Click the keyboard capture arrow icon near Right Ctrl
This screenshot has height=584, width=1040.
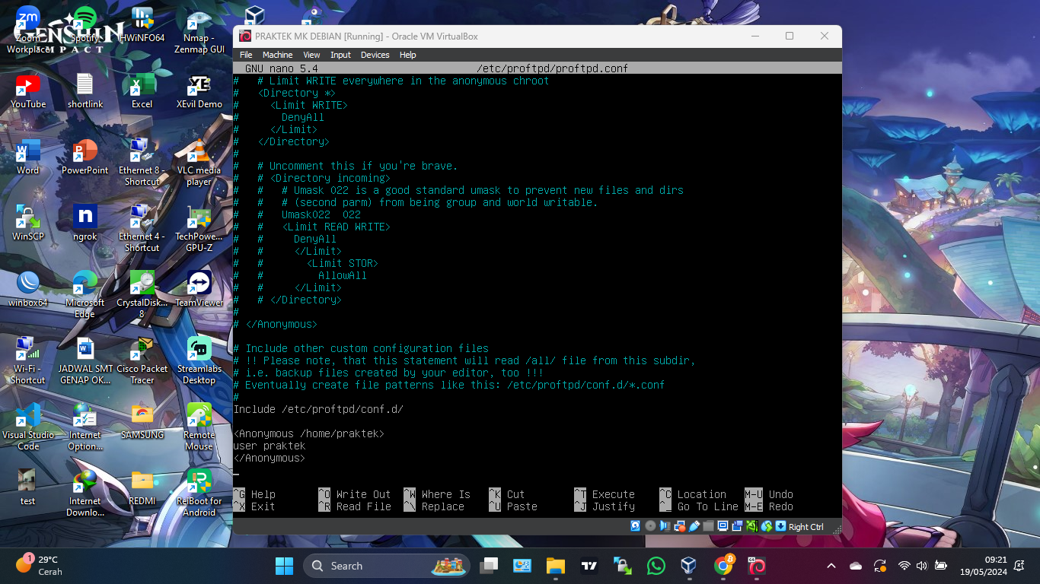click(780, 526)
